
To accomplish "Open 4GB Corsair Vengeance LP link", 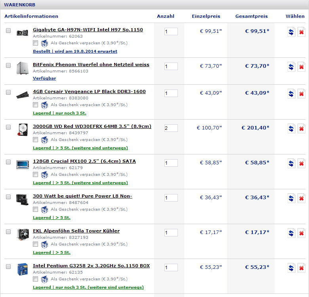I will tap(89, 91).
